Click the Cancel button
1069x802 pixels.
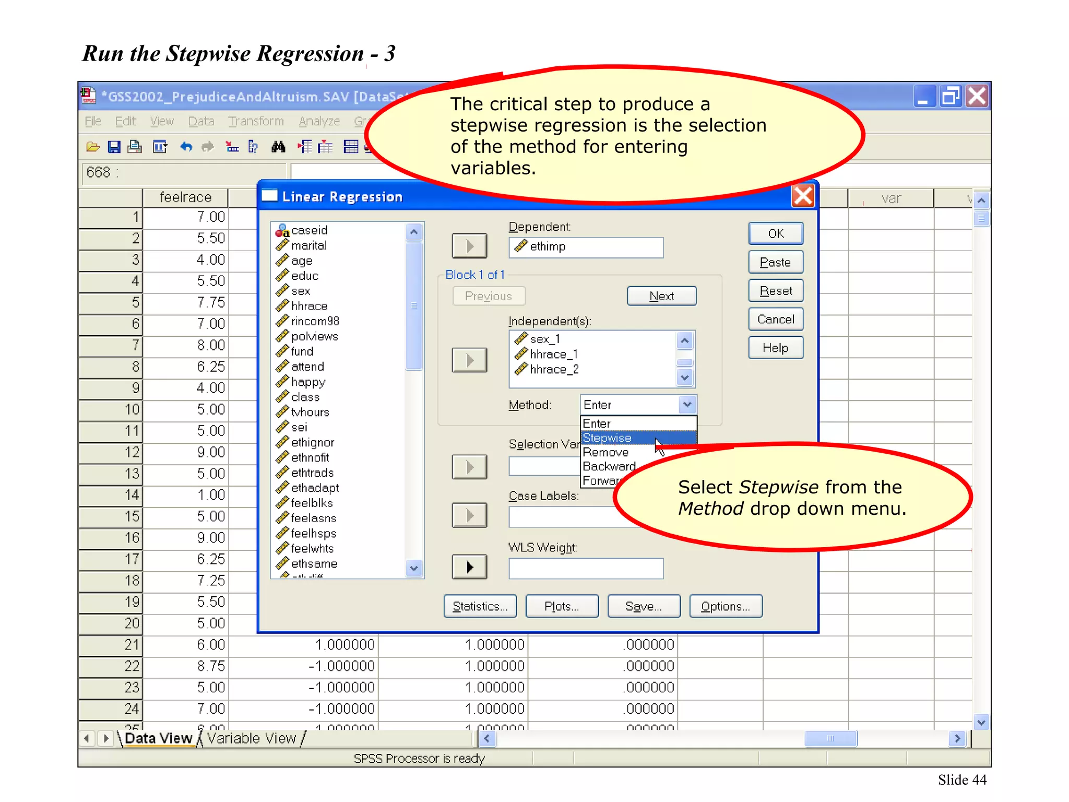776,319
